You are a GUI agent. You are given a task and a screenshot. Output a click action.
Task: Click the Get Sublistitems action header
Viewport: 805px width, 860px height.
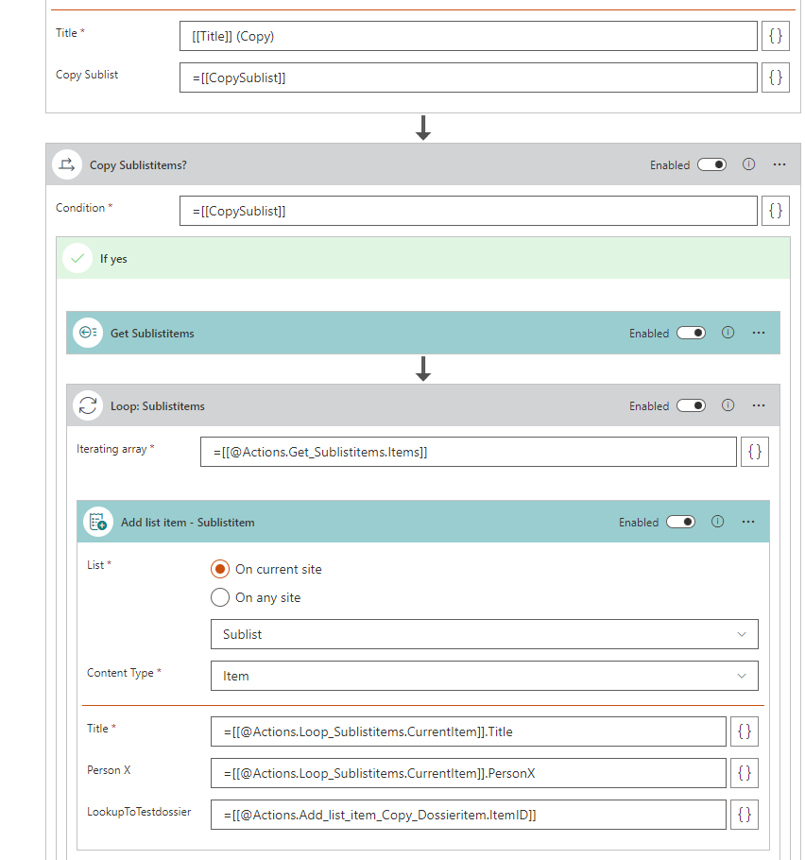(152, 333)
